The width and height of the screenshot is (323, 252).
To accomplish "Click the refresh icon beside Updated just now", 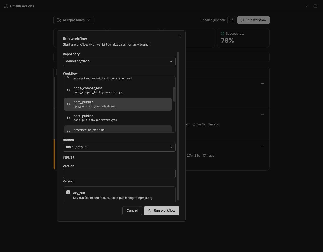I will (x=231, y=20).
